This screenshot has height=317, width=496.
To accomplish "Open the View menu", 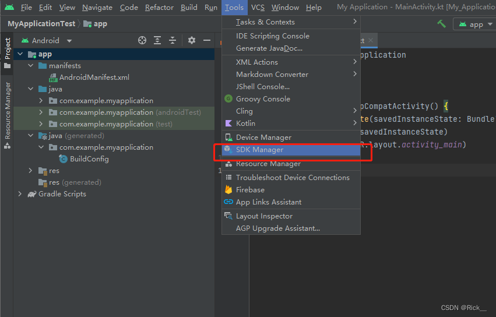I will click(x=67, y=7).
